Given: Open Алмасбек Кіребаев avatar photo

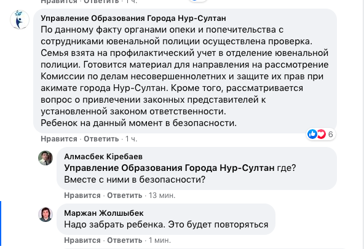Looking at the screenshot, I should 45,158.
